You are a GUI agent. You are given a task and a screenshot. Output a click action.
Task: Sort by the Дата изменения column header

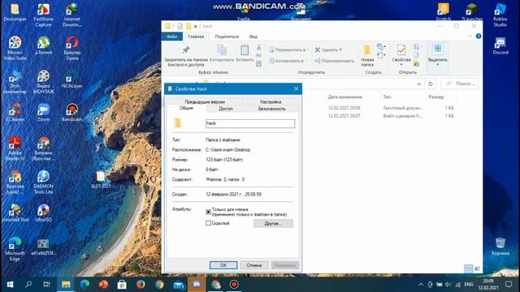(x=344, y=97)
